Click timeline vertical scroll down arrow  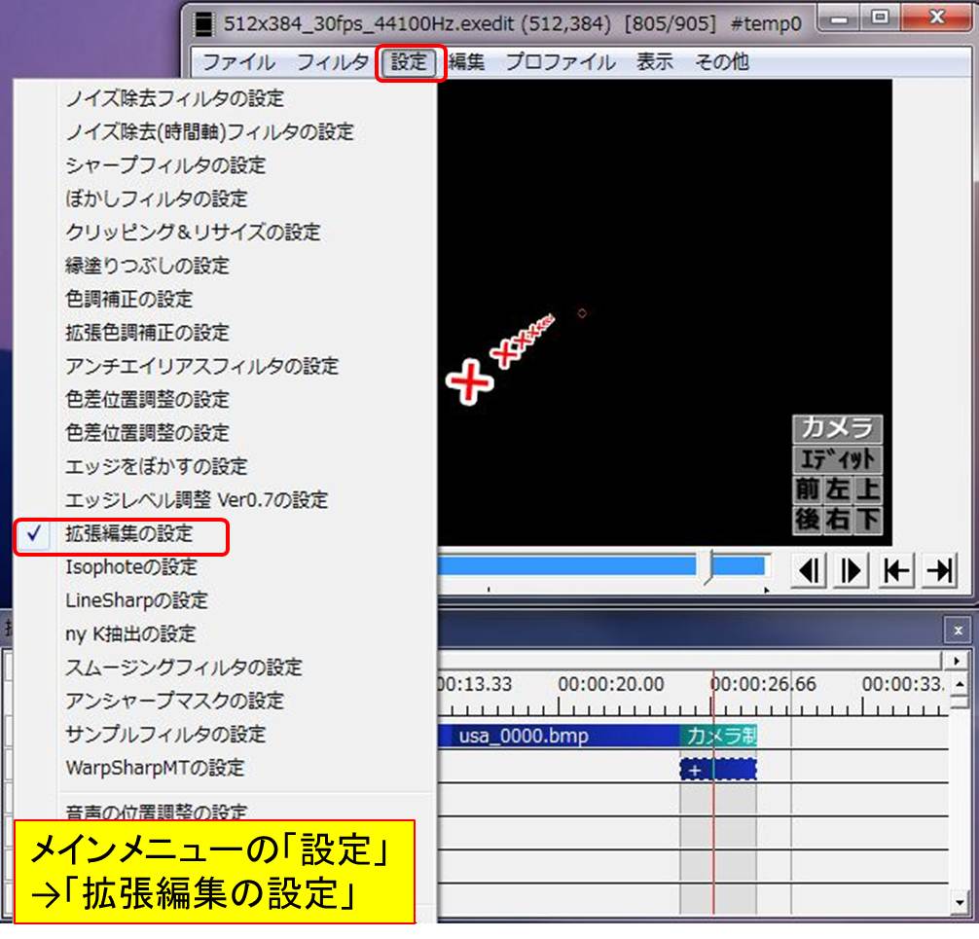(960, 902)
